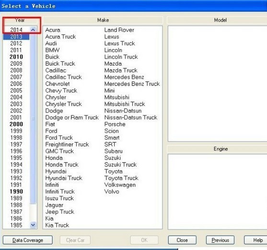This screenshot has height=250, width=267.
Task: Select Mazda Truck
Action: (x=121, y=70)
